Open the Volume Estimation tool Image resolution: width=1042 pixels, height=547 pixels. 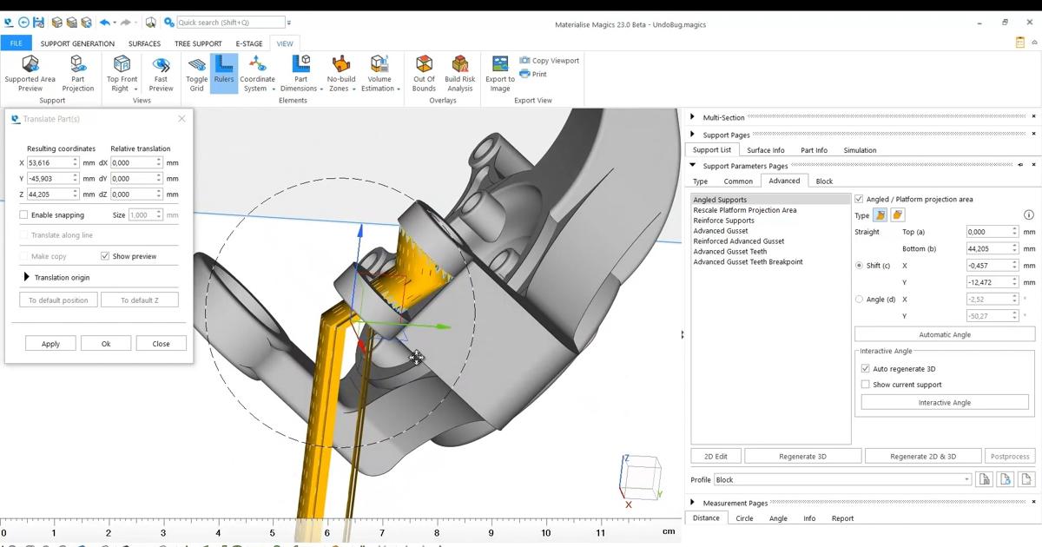[x=379, y=74]
